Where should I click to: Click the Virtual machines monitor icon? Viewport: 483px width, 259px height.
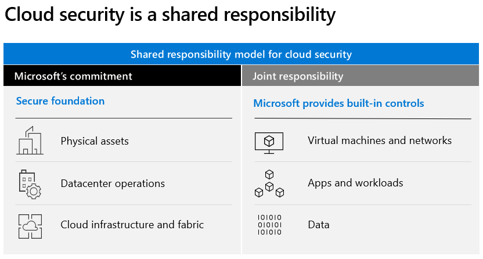click(x=269, y=141)
